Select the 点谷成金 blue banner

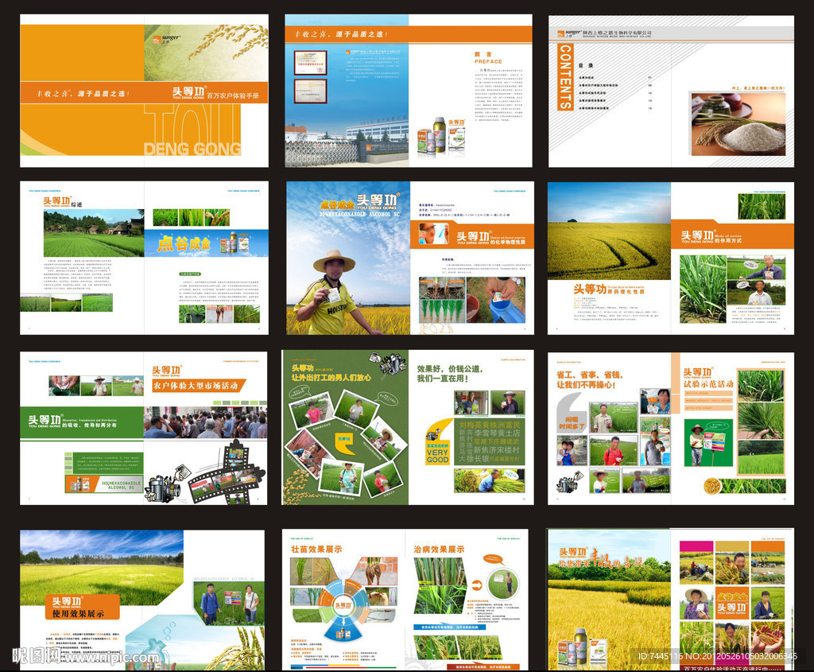(206, 243)
